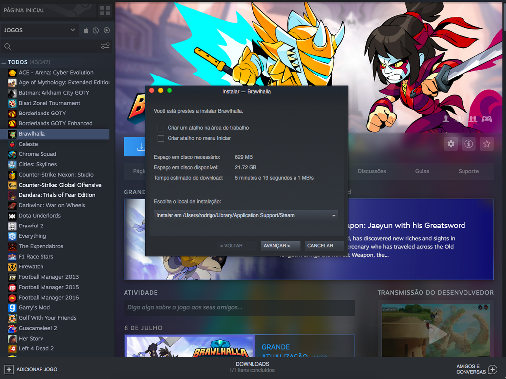Select 'Borderlands GOTY Enhanced' in the list

pyautogui.click(x=55, y=123)
